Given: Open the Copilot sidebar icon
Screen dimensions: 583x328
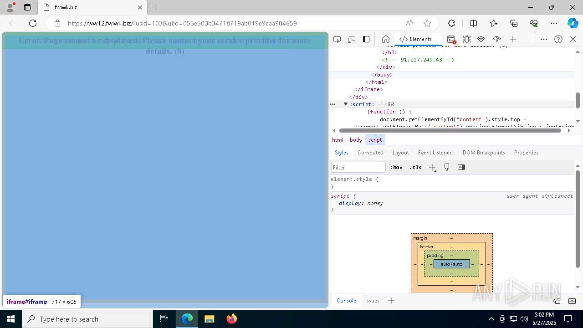Looking at the screenshot, I should 573,23.
